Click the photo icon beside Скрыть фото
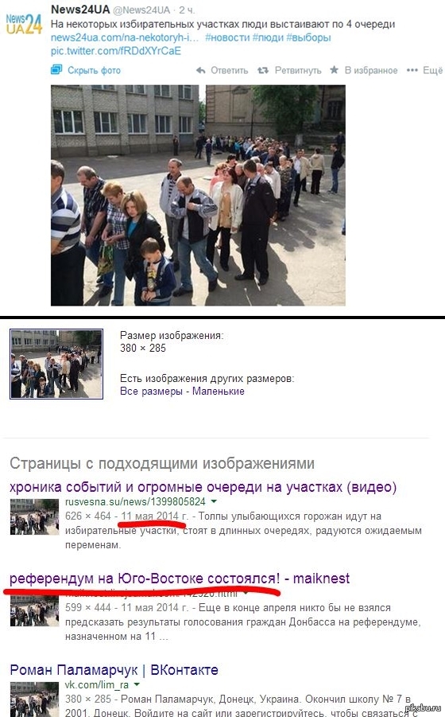The height and width of the screenshot is (717, 445). pos(56,70)
